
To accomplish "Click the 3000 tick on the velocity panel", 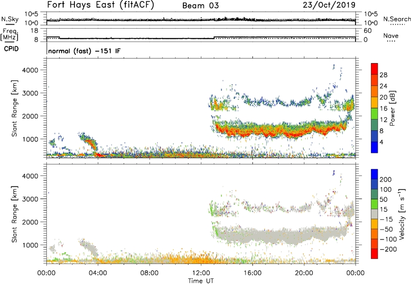I will [30, 199].
